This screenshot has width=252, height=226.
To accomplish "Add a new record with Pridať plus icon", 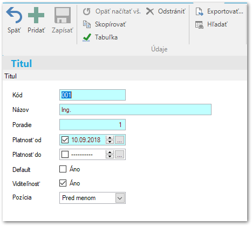I will 36,15.
